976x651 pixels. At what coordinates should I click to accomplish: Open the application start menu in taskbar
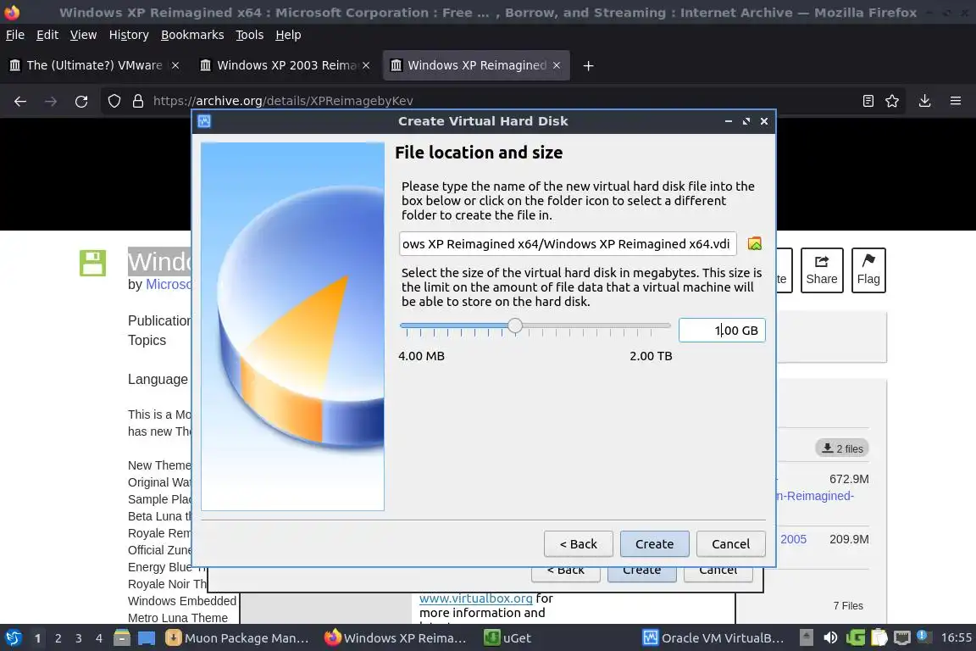tap(13, 638)
